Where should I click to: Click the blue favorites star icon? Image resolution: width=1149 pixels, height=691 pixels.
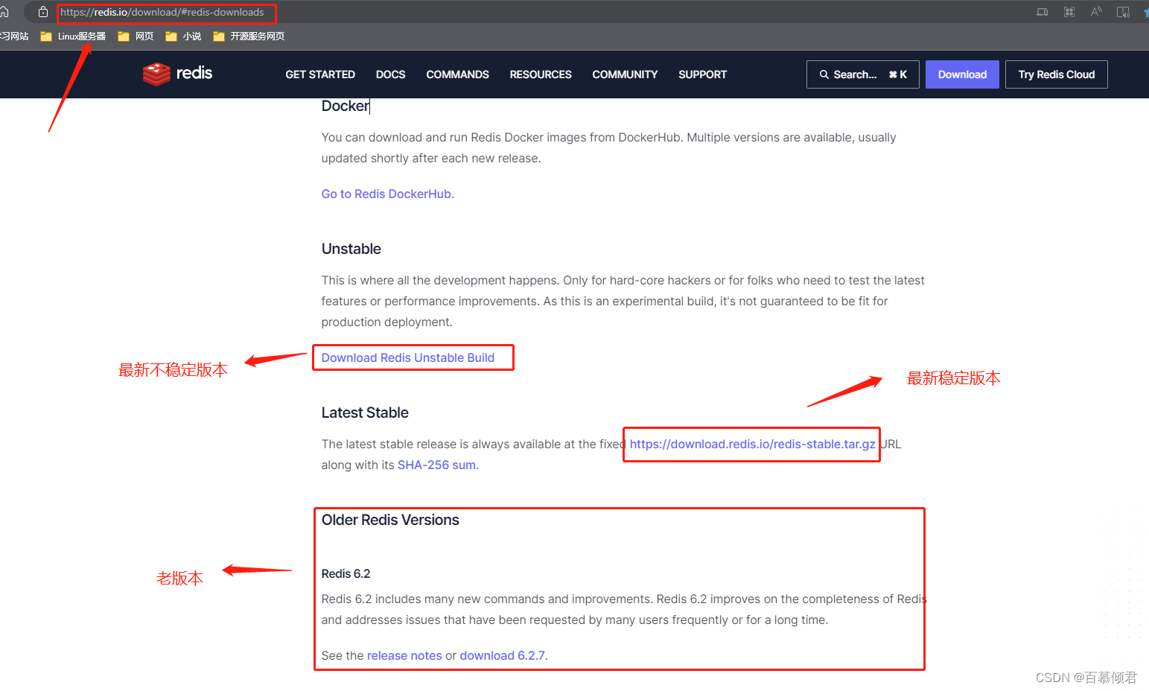coord(1146,12)
